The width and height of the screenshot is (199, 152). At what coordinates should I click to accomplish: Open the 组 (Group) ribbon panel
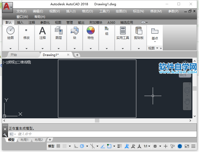pyautogui.click(x=107, y=31)
